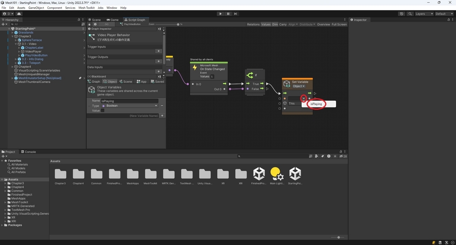Click the Play button in the toolbar

tap(220, 14)
